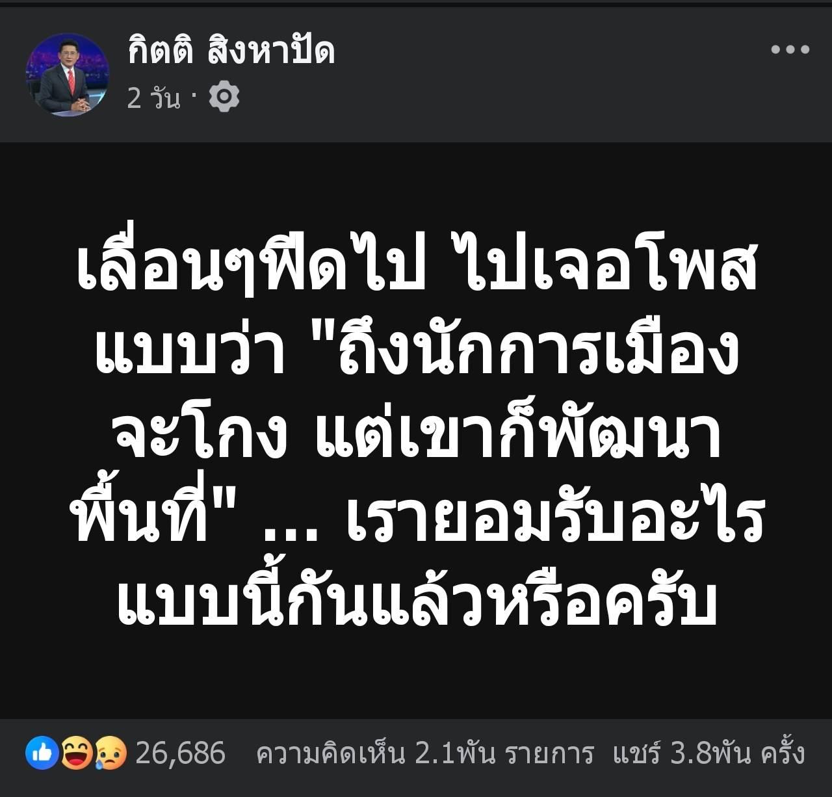Screen dimensions: 832x797
Task: Open กิตติ สิงหาปัด profile picture
Action: tap(68, 75)
